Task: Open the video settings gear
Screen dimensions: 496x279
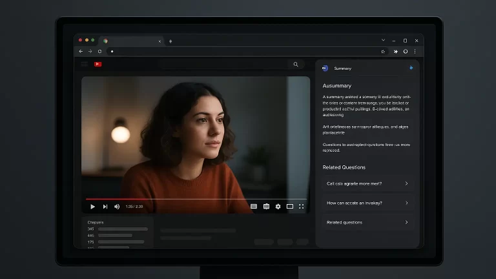Action: [278, 207]
